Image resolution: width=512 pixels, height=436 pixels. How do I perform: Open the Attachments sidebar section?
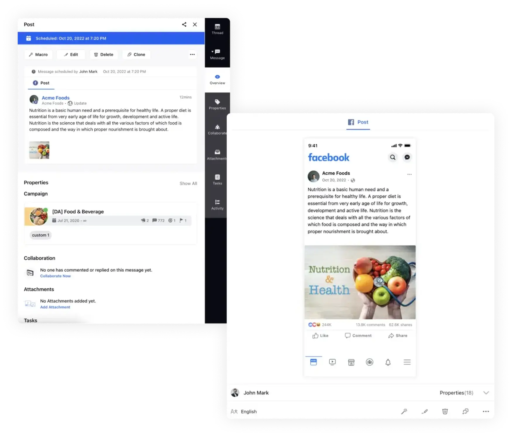click(x=217, y=155)
